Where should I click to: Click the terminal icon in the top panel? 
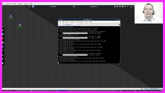coord(74,6)
